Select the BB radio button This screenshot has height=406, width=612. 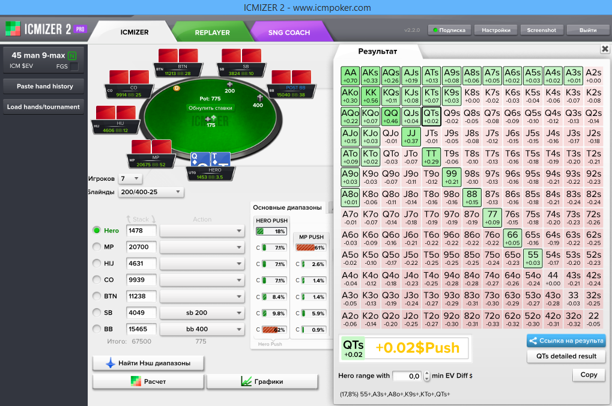pyautogui.click(x=97, y=329)
